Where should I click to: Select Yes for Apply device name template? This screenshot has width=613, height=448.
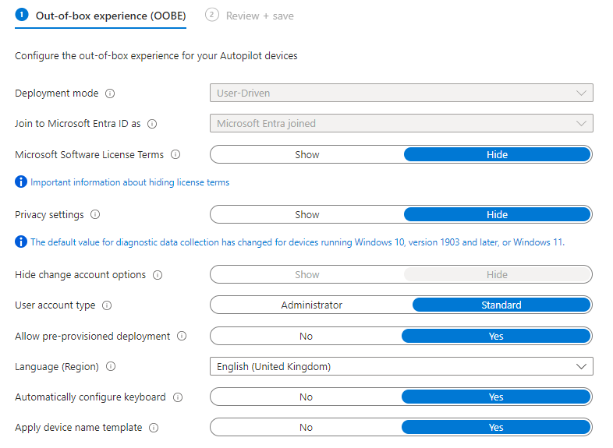(496, 428)
